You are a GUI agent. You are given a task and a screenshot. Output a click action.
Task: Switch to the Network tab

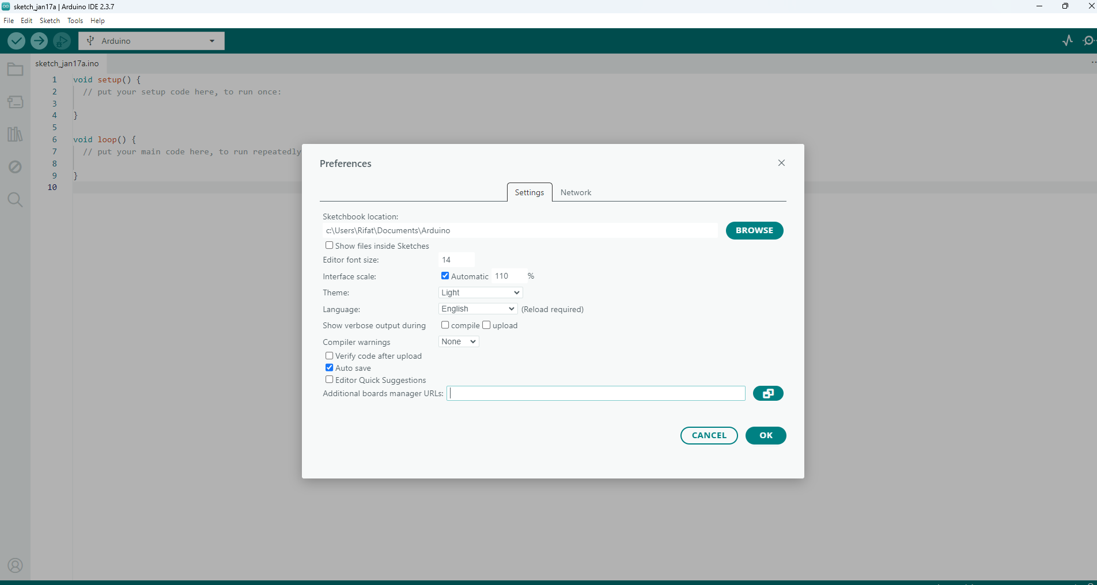576,192
